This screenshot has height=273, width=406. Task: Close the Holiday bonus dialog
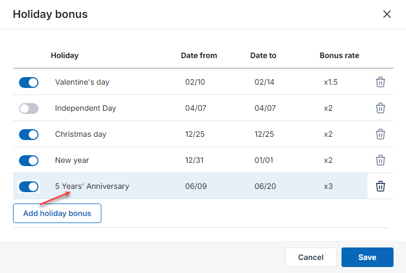[387, 14]
